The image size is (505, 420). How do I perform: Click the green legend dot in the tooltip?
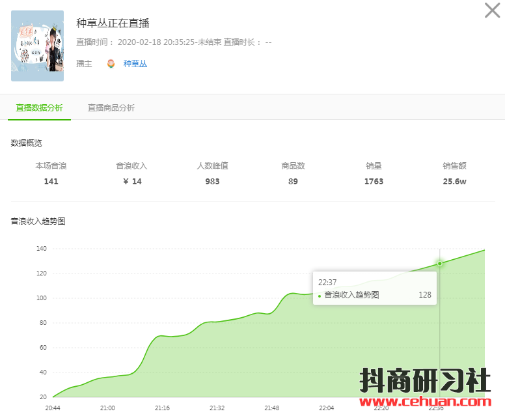(320, 296)
